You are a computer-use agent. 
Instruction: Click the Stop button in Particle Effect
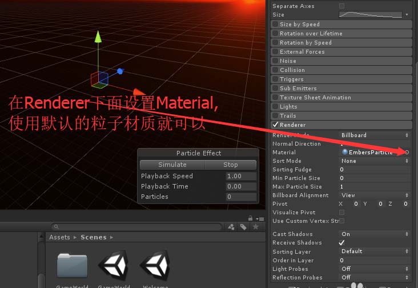tap(231, 165)
